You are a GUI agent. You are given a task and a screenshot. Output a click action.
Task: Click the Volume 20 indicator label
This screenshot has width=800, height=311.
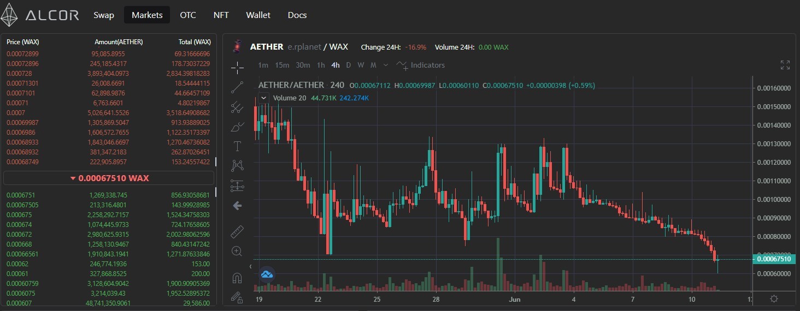click(290, 98)
